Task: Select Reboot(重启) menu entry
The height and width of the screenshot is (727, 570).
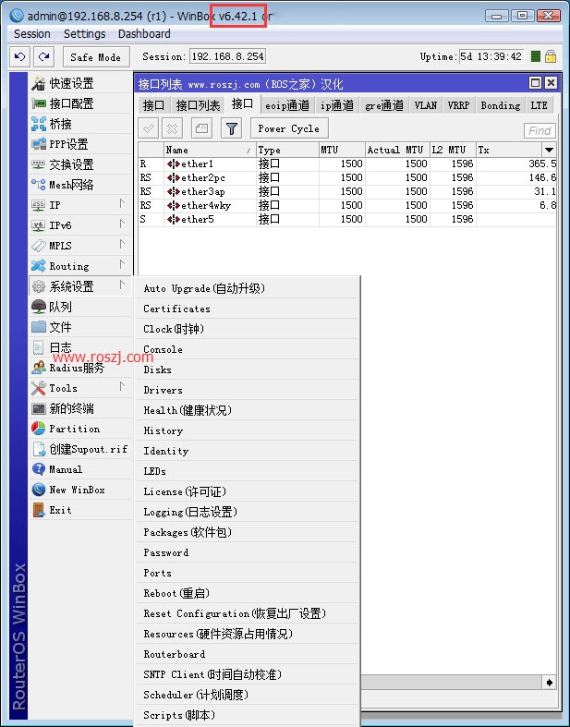Action: (x=247, y=593)
